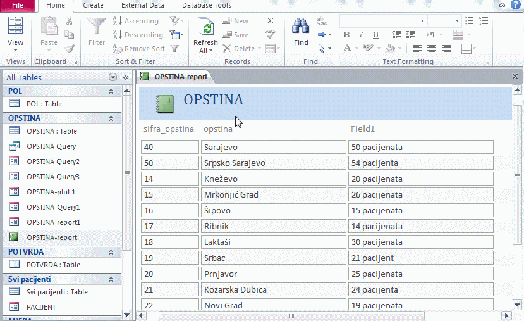Open the File tab
This screenshot has width=524, height=321.
click(17, 5)
